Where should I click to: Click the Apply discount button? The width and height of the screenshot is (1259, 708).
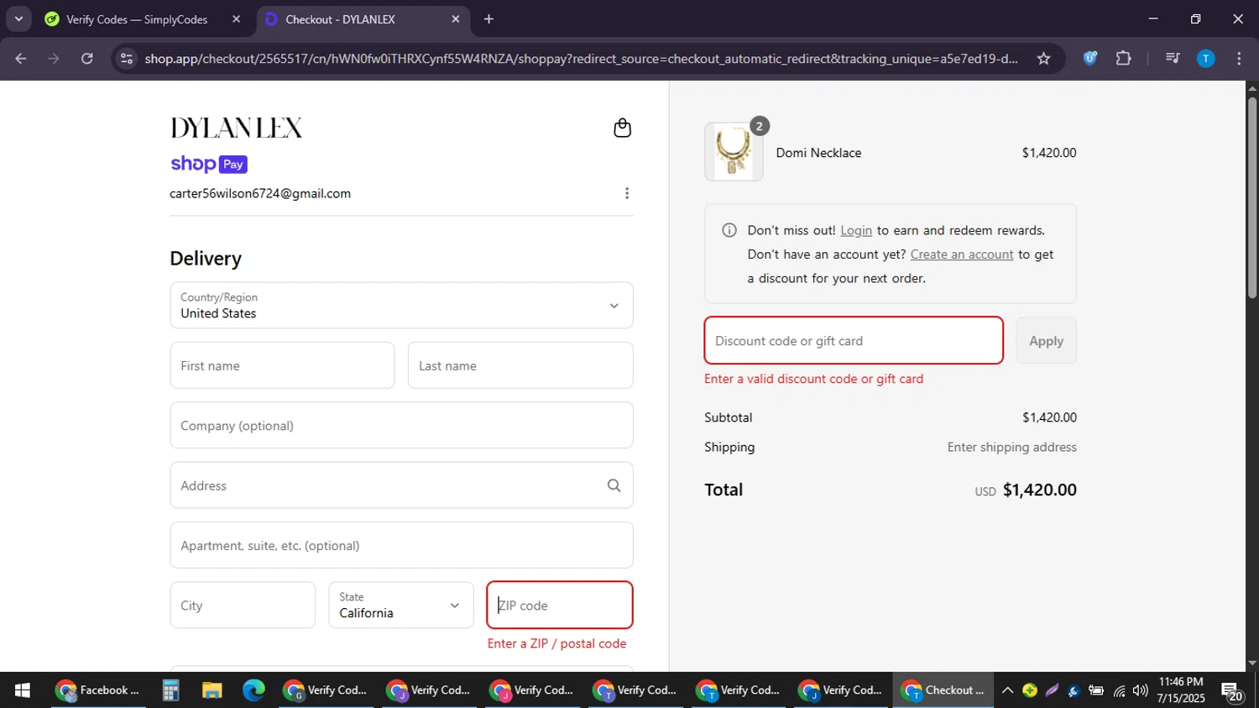pos(1046,340)
